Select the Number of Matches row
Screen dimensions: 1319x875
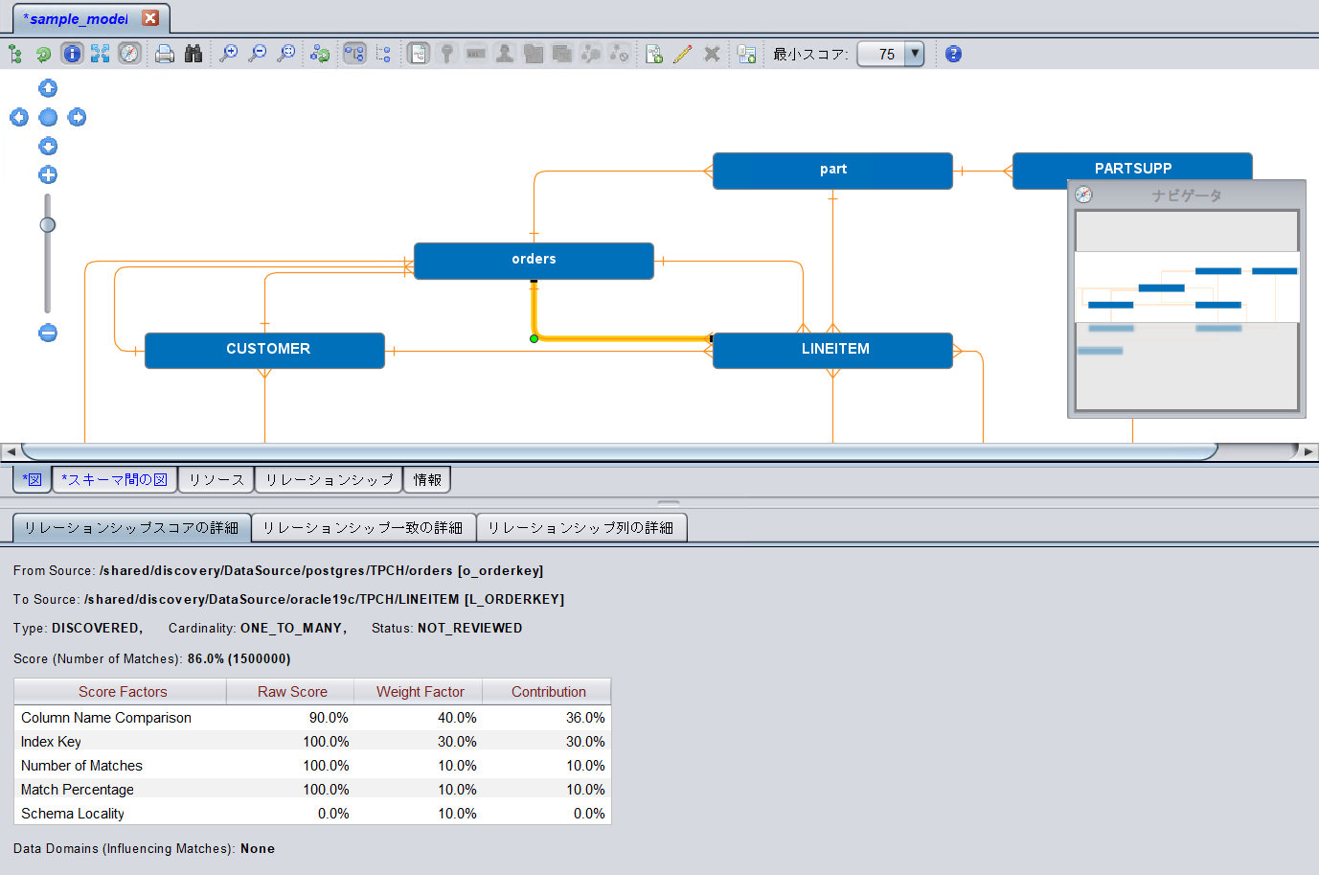(x=313, y=766)
